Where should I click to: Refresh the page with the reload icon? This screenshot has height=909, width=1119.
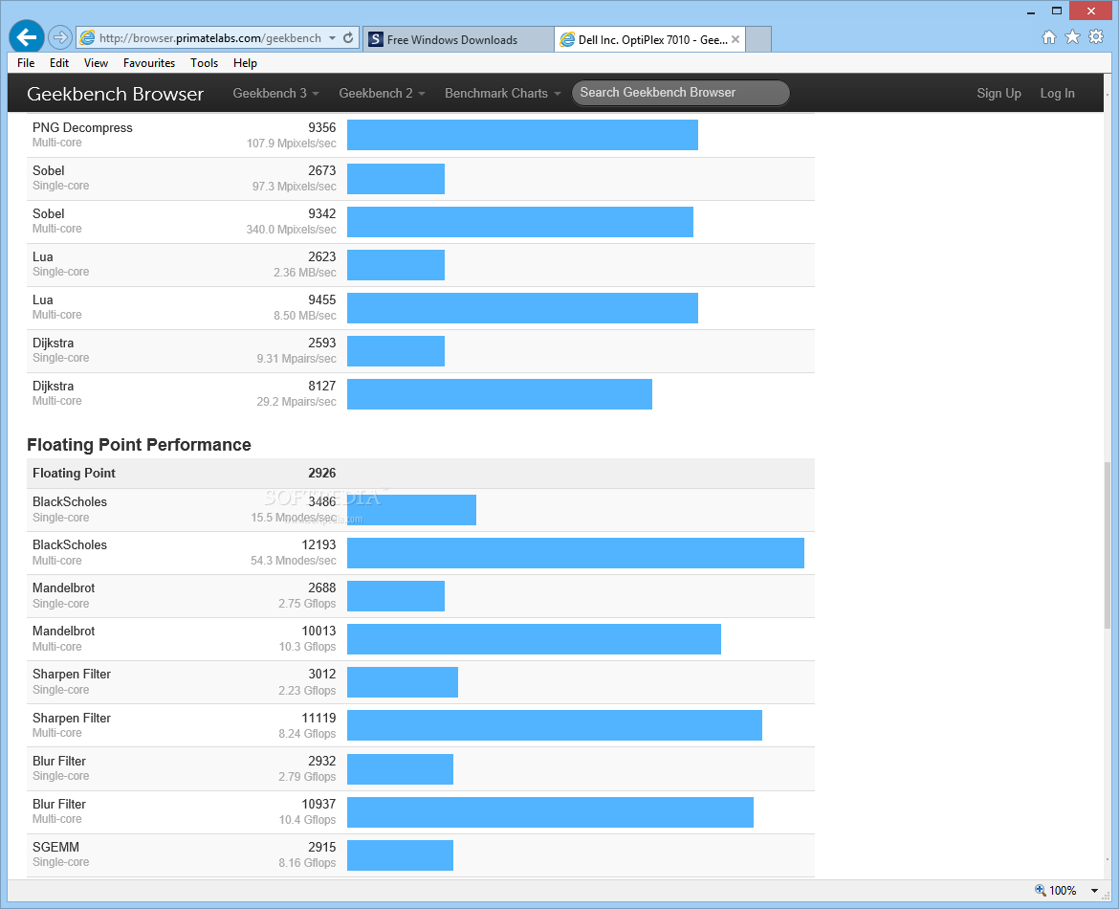348,38
